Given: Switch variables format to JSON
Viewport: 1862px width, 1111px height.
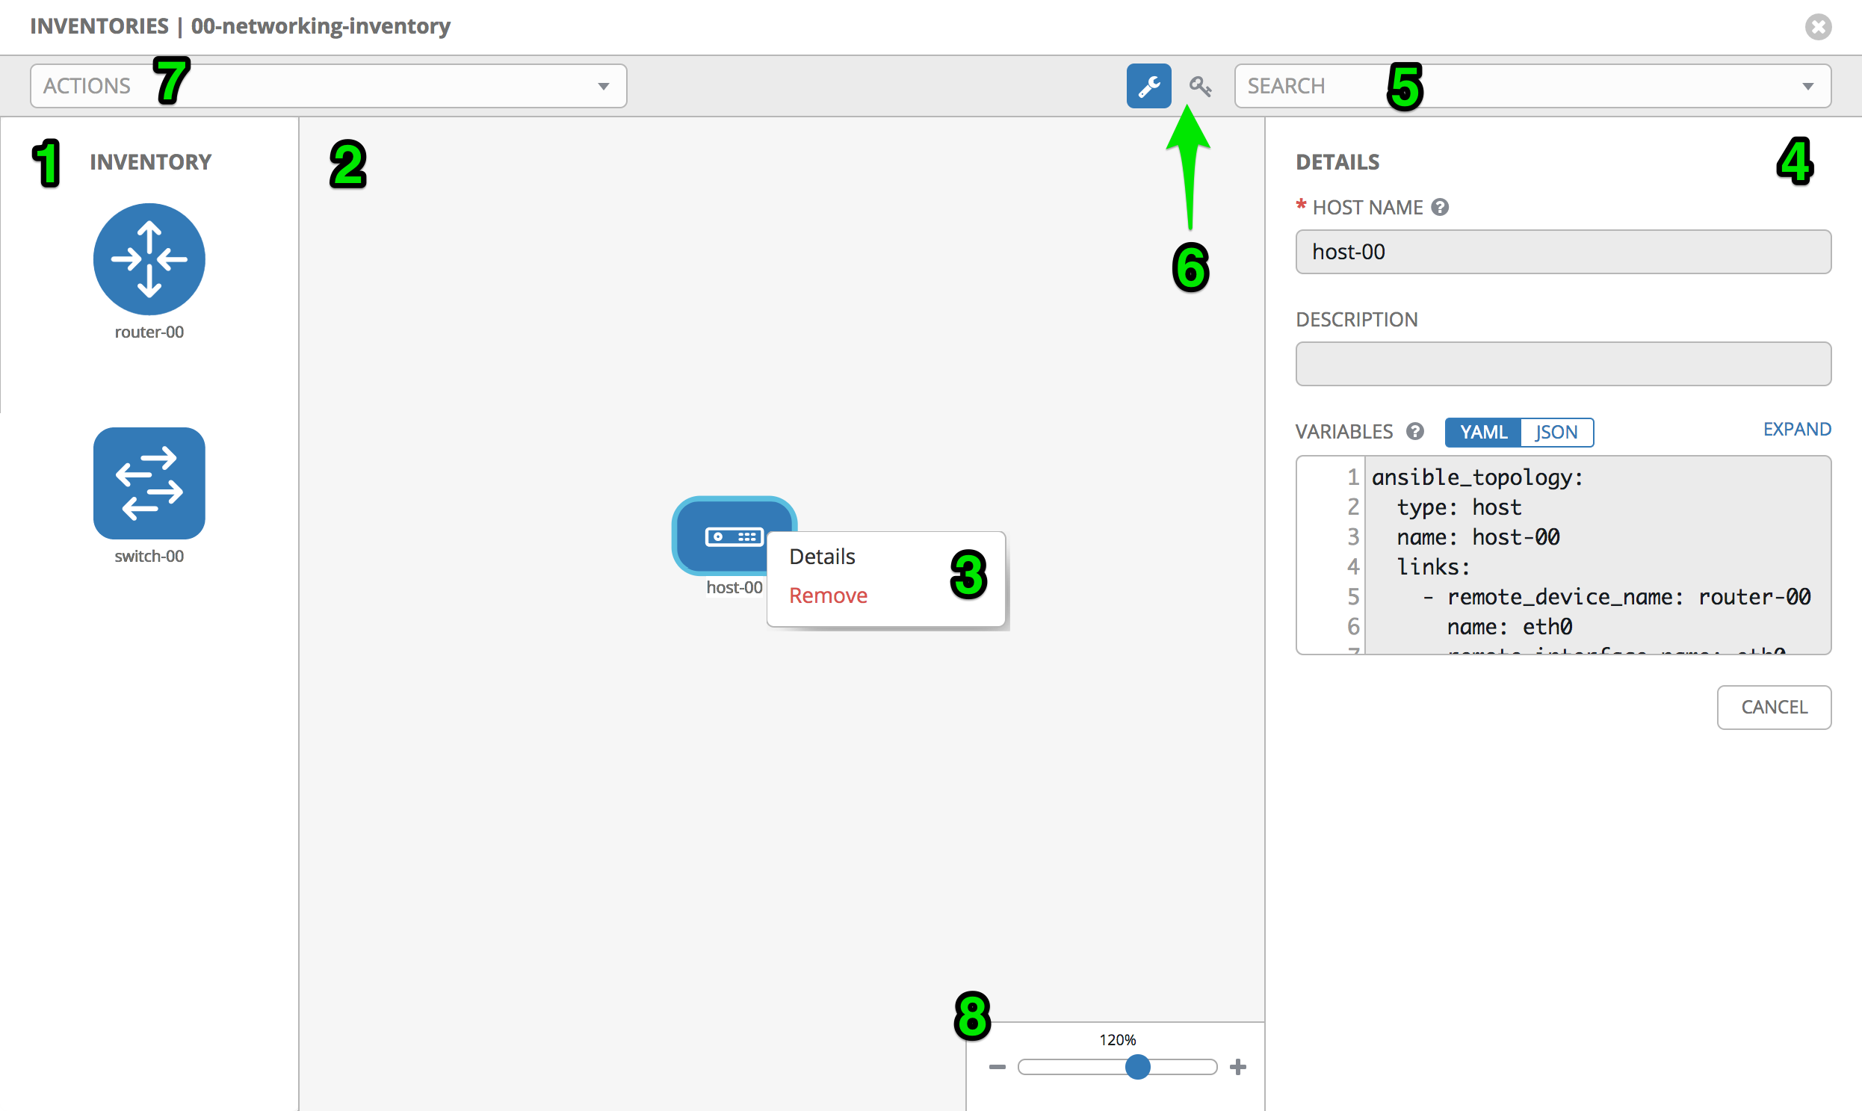Looking at the screenshot, I should pos(1556,432).
